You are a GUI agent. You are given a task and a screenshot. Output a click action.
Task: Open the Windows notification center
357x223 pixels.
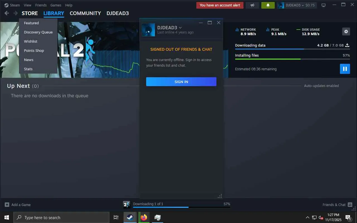coord(348,217)
